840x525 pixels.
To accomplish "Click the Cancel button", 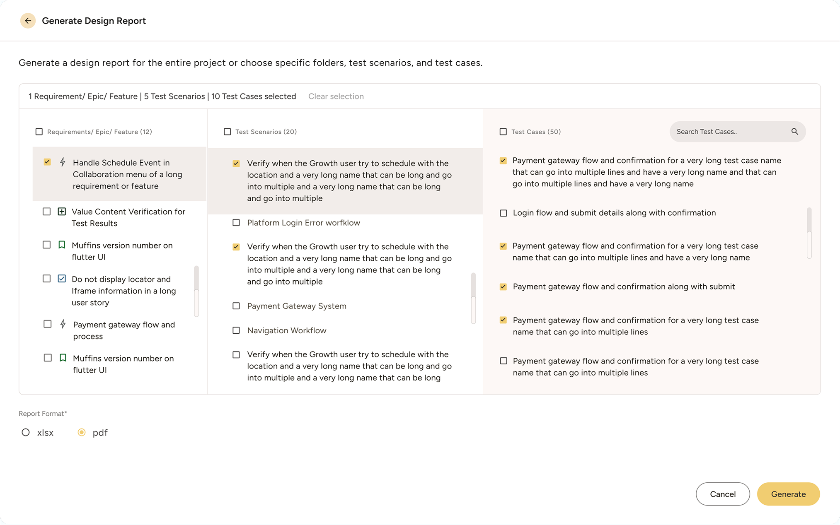I will pos(722,494).
